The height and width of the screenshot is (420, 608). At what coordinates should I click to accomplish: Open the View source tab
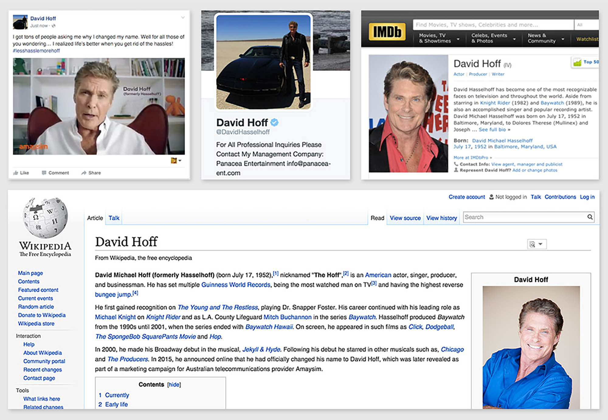(x=405, y=218)
